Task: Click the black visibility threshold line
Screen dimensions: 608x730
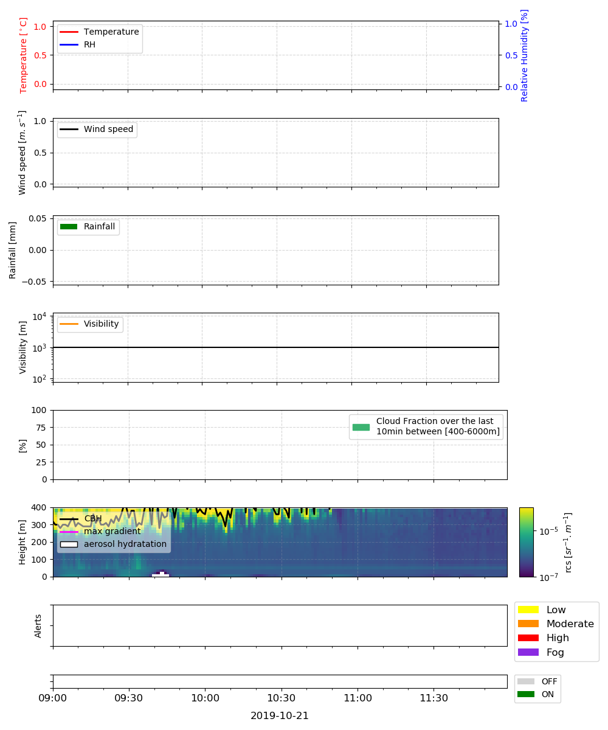Action: click(x=275, y=347)
